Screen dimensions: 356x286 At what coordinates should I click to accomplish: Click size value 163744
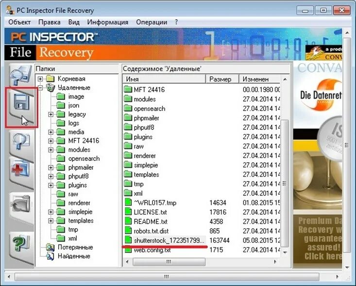point(220,240)
